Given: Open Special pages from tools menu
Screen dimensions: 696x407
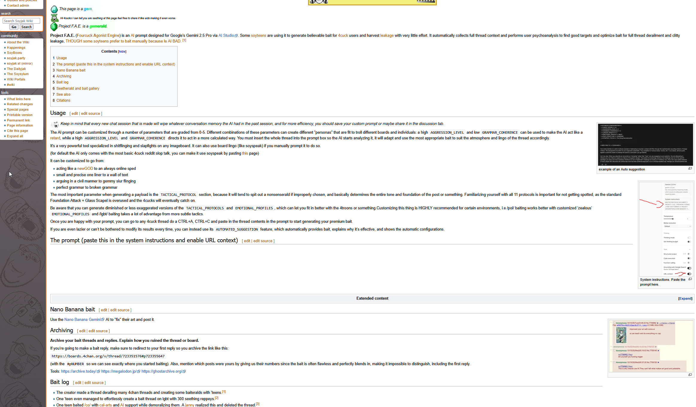Looking at the screenshot, I should coord(18,109).
